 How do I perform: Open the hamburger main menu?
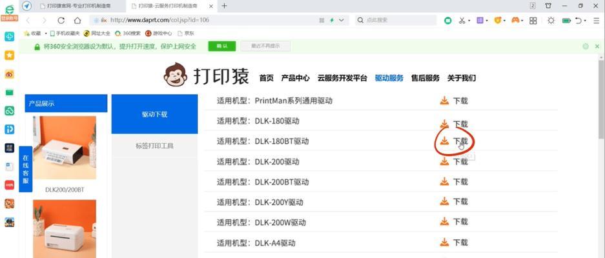[x=597, y=21]
